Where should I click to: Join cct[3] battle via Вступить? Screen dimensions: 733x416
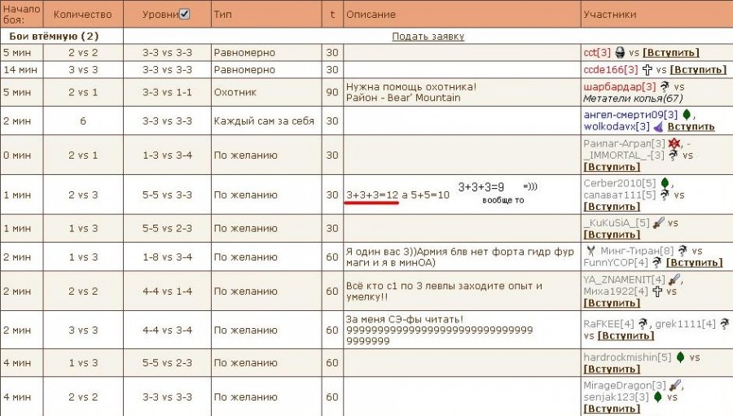670,52
